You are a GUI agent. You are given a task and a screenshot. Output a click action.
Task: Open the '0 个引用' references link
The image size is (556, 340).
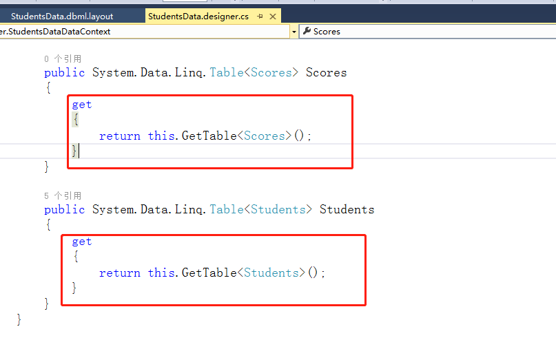coord(63,59)
